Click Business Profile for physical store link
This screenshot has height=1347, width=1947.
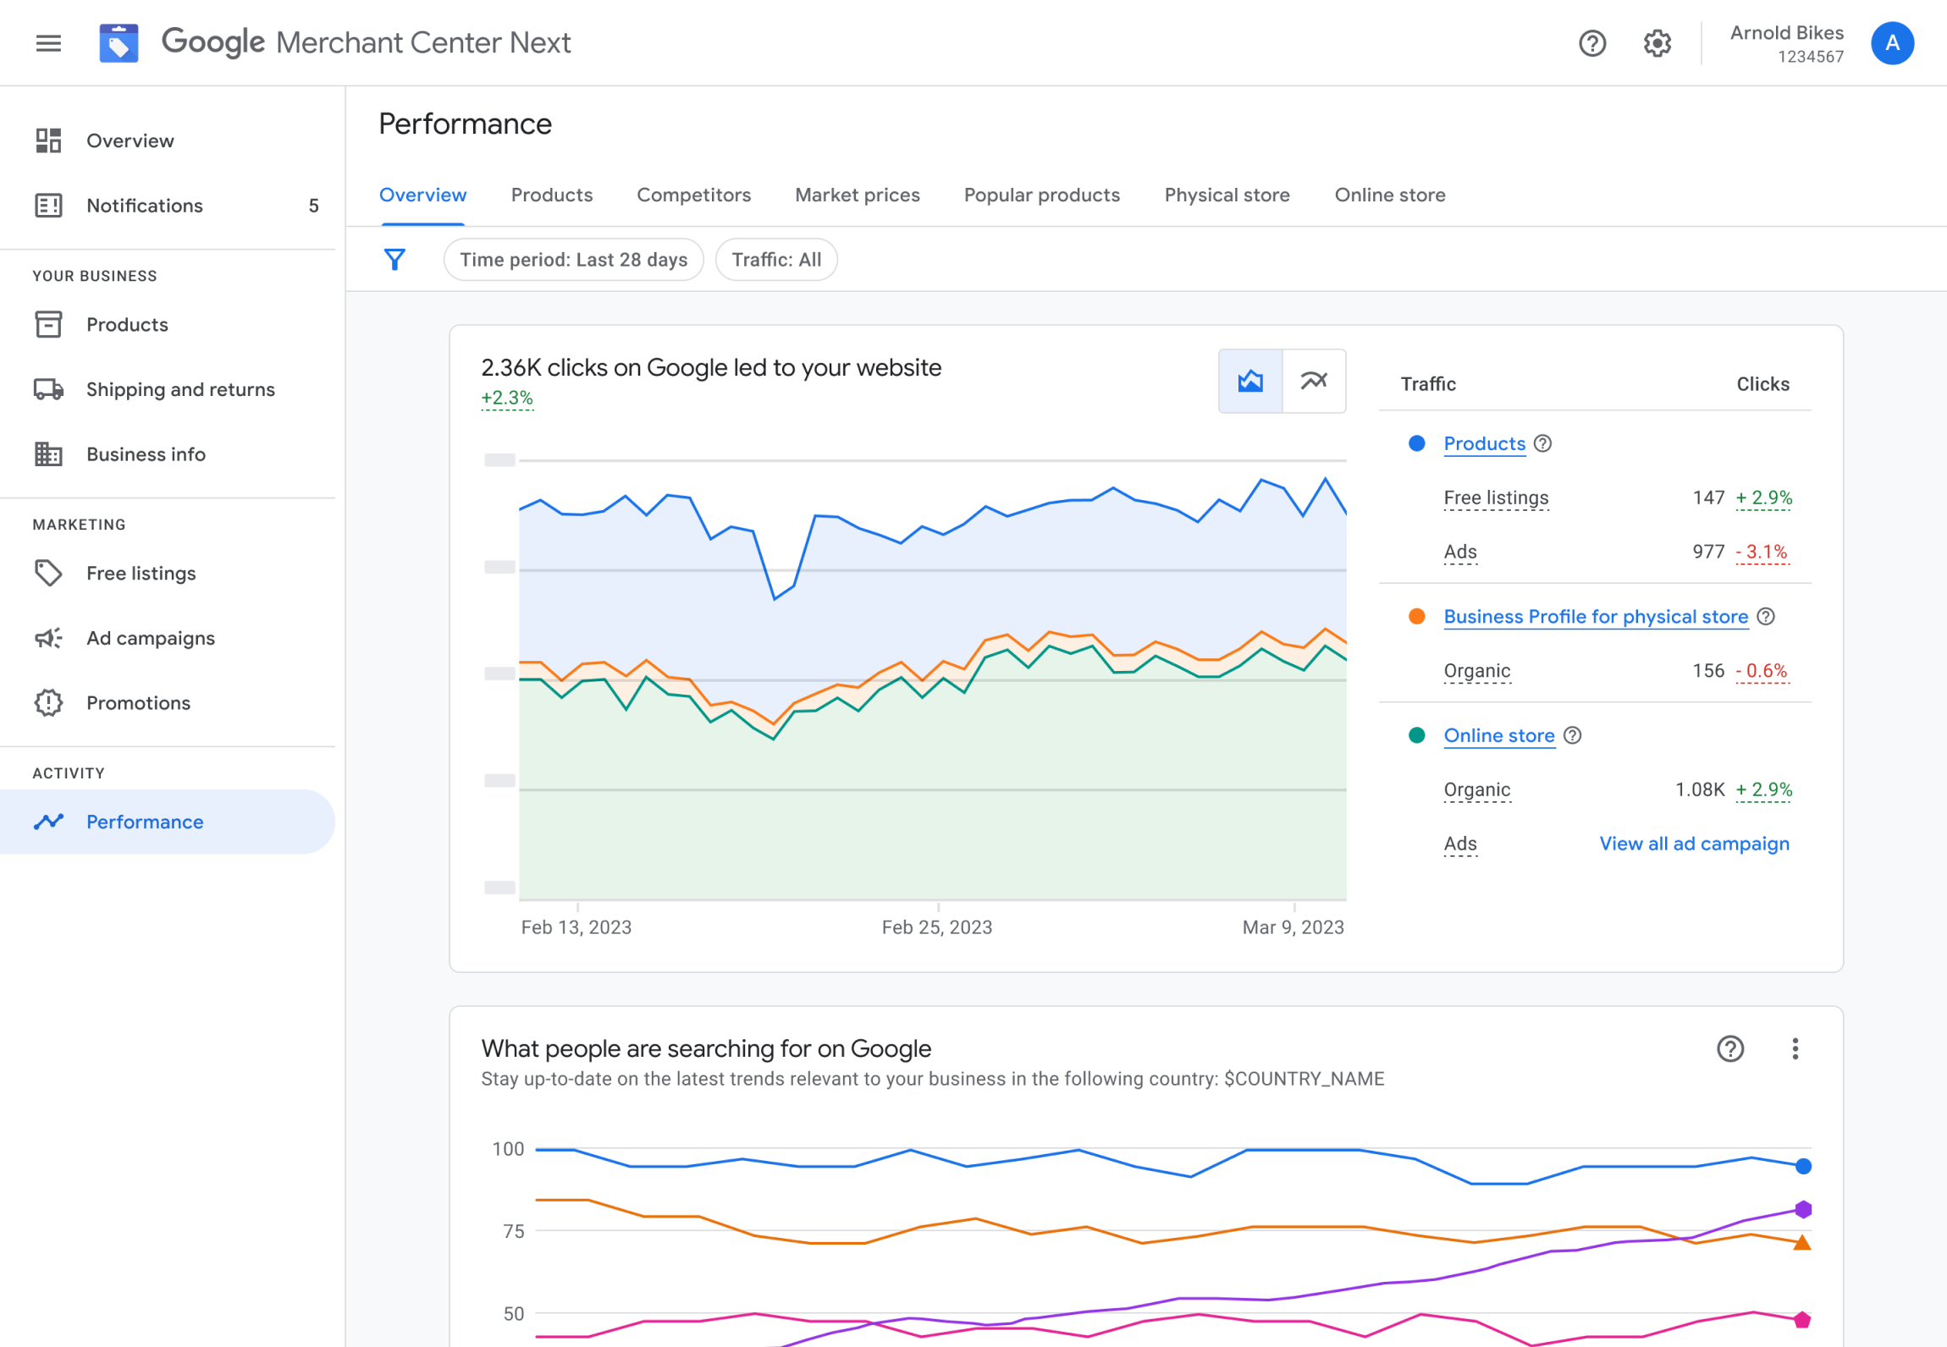tap(1596, 617)
